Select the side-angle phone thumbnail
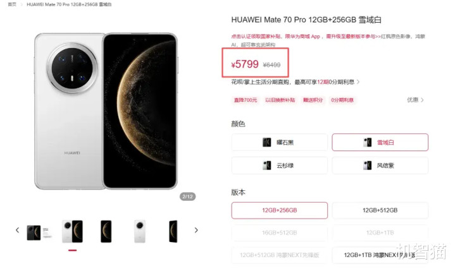This screenshot has width=455, height=271. coord(173,231)
